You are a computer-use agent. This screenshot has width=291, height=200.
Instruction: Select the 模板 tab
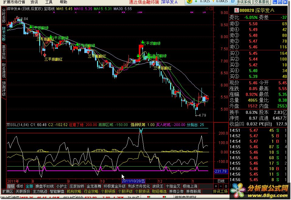tap(20, 186)
